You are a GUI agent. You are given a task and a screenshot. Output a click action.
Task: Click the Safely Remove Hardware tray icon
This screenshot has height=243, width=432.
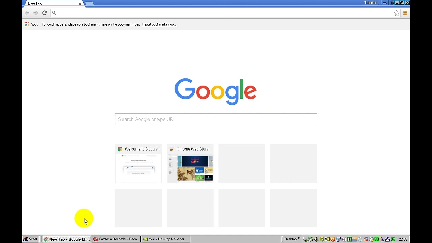click(x=310, y=239)
